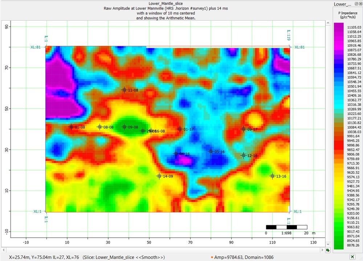
Task: Click the 9203.00 color key value
Action: pyautogui.click(x=354, y=214)
